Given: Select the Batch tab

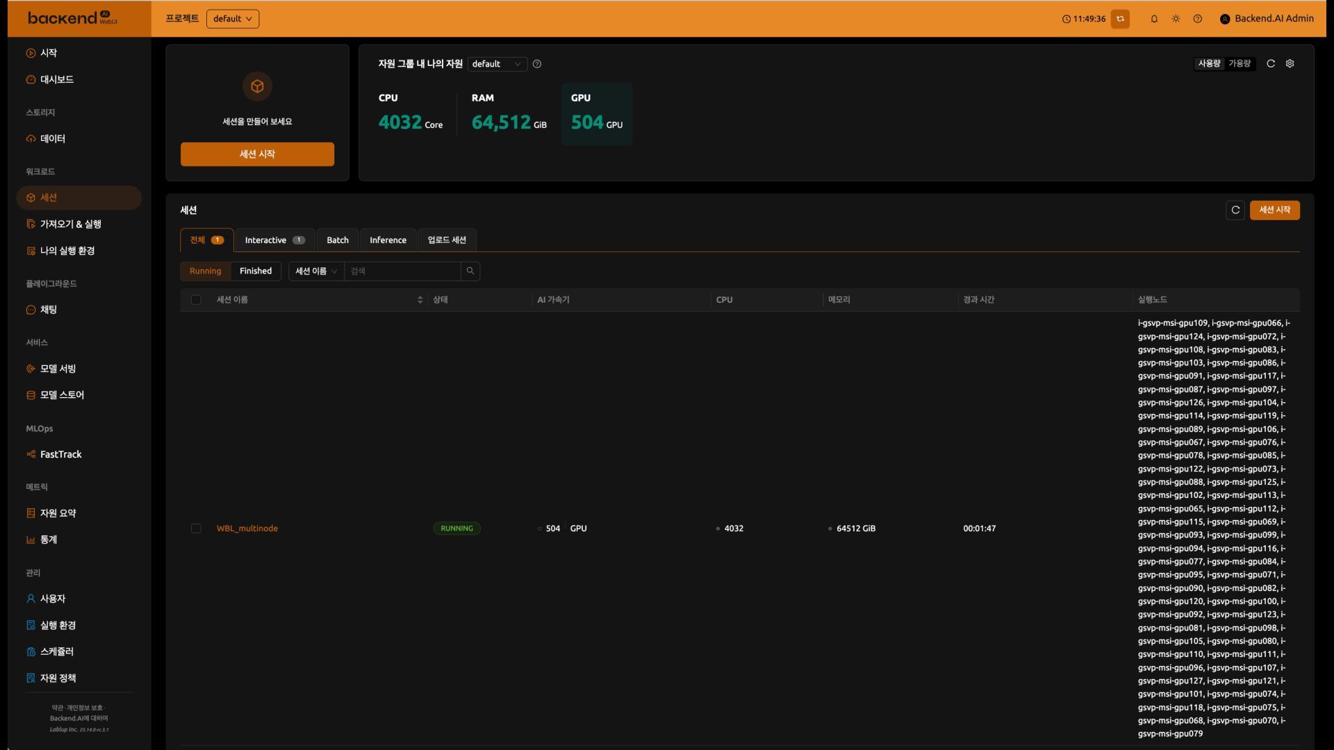Looking at the screenshot, I should [x=338, y=240].
